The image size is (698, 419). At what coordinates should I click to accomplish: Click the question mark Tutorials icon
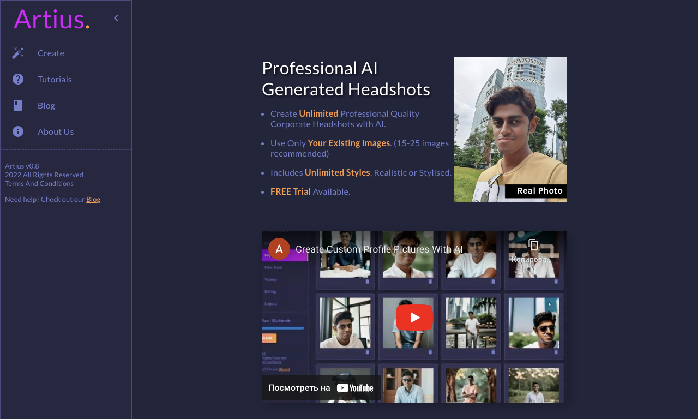coord(18,79)
